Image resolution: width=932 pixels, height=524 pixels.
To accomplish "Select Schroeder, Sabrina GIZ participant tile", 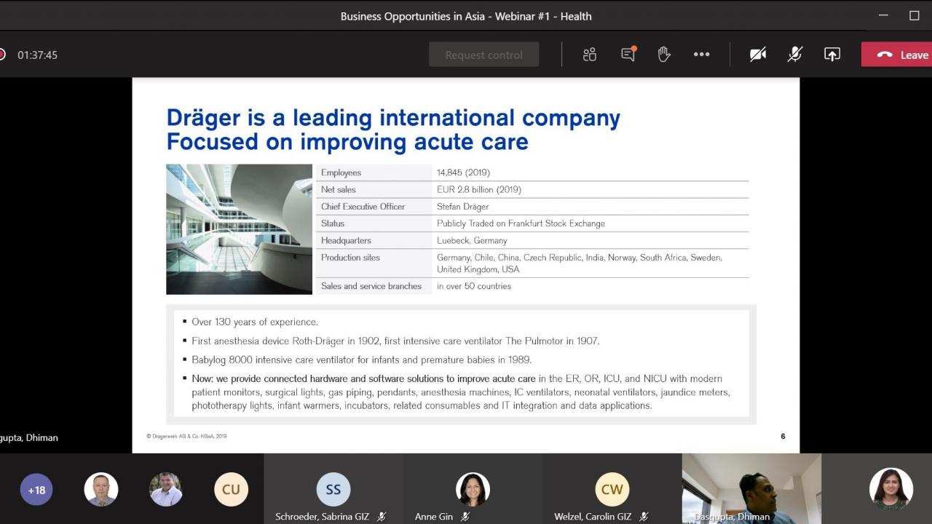I will (333, 489).
